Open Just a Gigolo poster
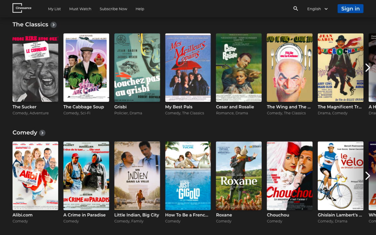This screenshot has height=235, width=376. [188, 176]
